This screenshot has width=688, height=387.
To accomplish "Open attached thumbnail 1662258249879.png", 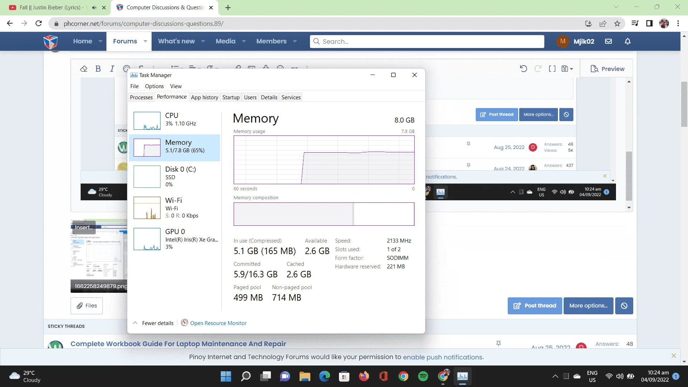I will (99, 256).
